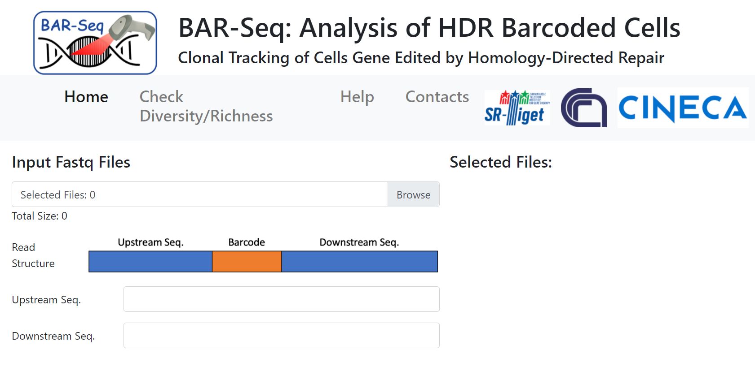Click the orange Barcode segment
Viewport: 755px width, 371px height.
[x=247, y=262]
